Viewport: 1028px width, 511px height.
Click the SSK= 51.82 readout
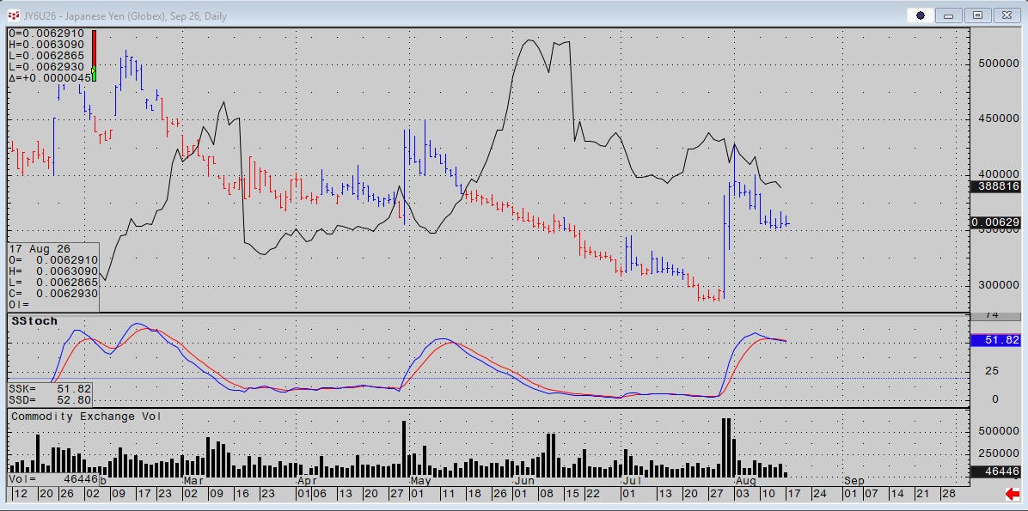(50, 388)
